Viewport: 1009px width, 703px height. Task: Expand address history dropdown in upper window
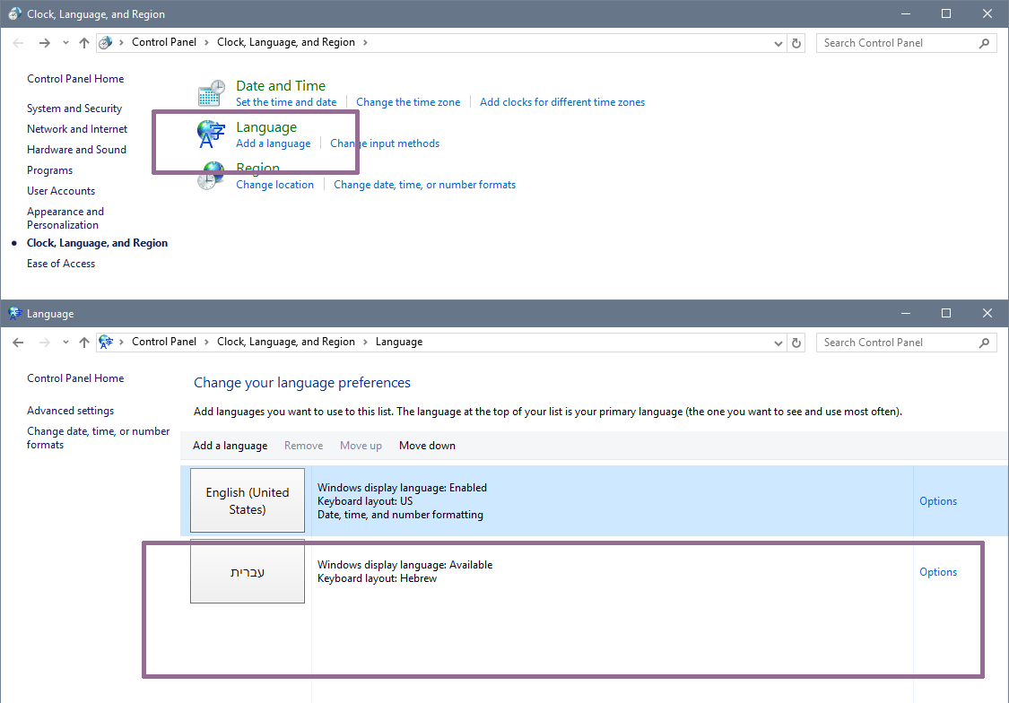[778, 43]
